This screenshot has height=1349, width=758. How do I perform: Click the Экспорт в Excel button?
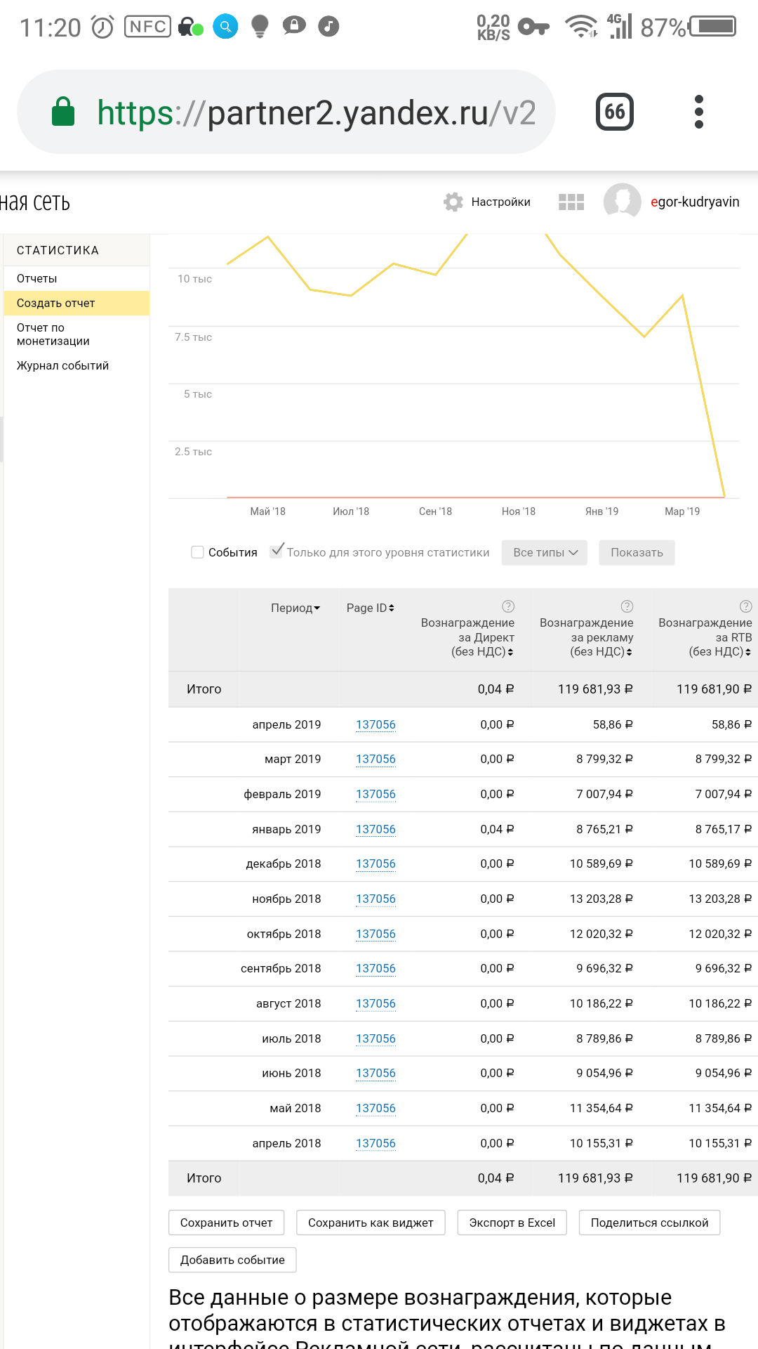512,1223
